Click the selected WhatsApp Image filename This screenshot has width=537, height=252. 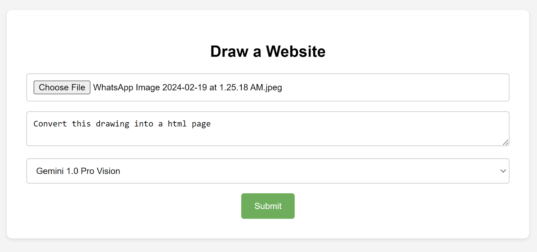tap(187, 87)
